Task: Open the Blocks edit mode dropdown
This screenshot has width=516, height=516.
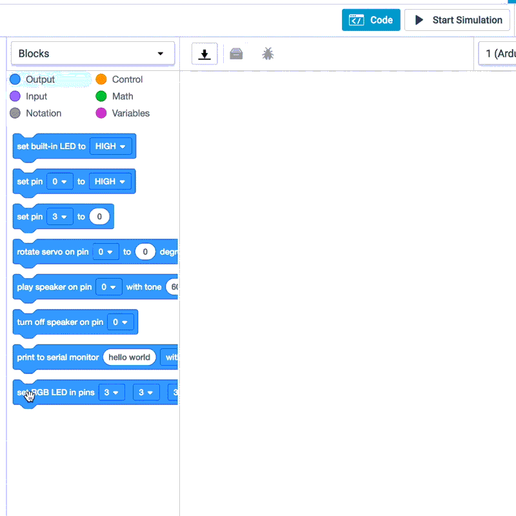Action: tap(92, 54)
